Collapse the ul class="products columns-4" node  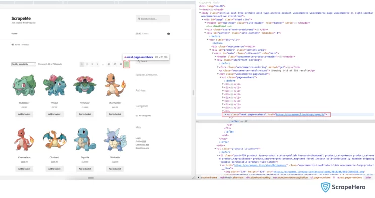216,149
